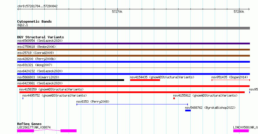Select the blue nsv6420232 variant bar

(133, 74)
